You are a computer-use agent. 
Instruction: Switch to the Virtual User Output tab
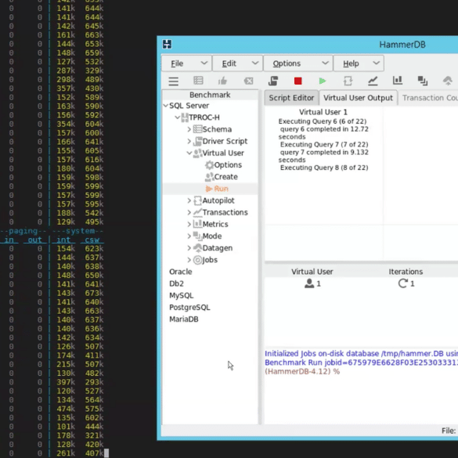tap(358, 98)
